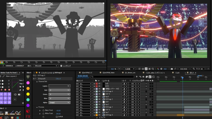Open the Motion Tools Pro Panel 1 tab
The image size is (212, 119).
tap(9, 73)
